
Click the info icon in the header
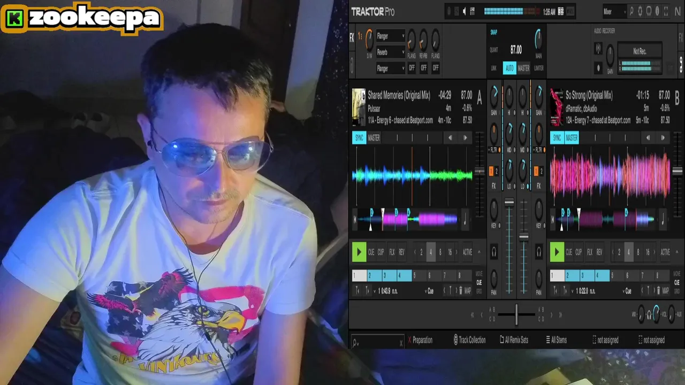(657, 11)
